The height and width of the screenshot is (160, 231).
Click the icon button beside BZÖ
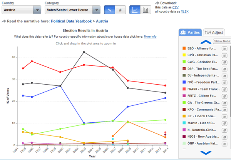pyautogui.click(x=224, y=49)
